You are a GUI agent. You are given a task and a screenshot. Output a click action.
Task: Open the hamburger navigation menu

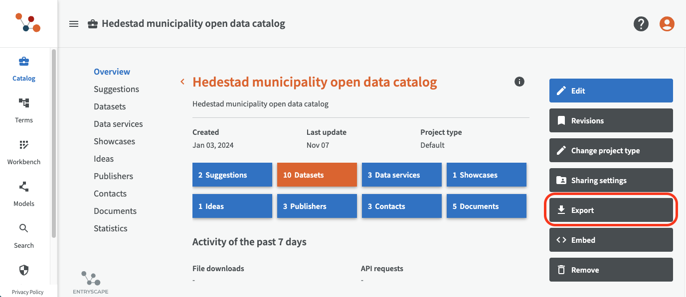[x=74, y=24]
